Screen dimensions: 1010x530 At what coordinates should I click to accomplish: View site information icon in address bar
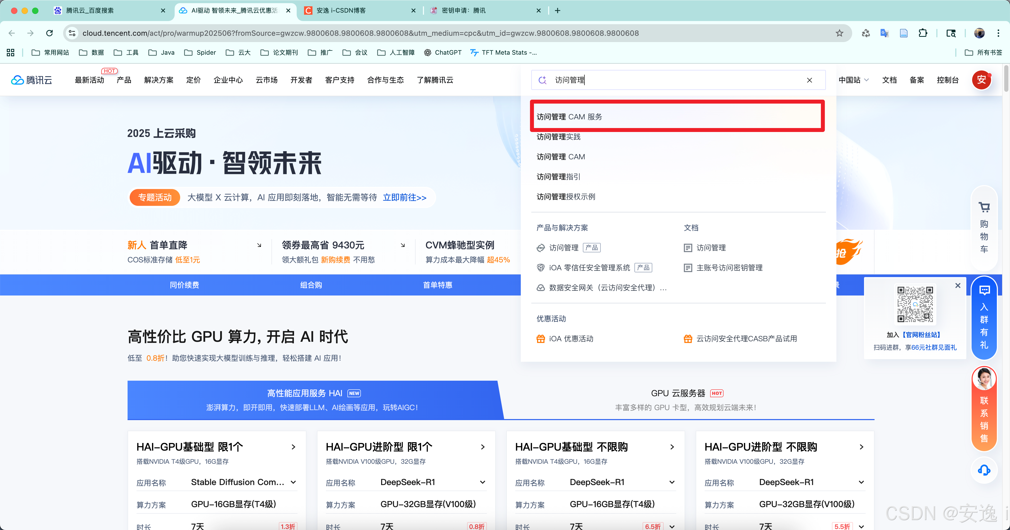(72, 33)
